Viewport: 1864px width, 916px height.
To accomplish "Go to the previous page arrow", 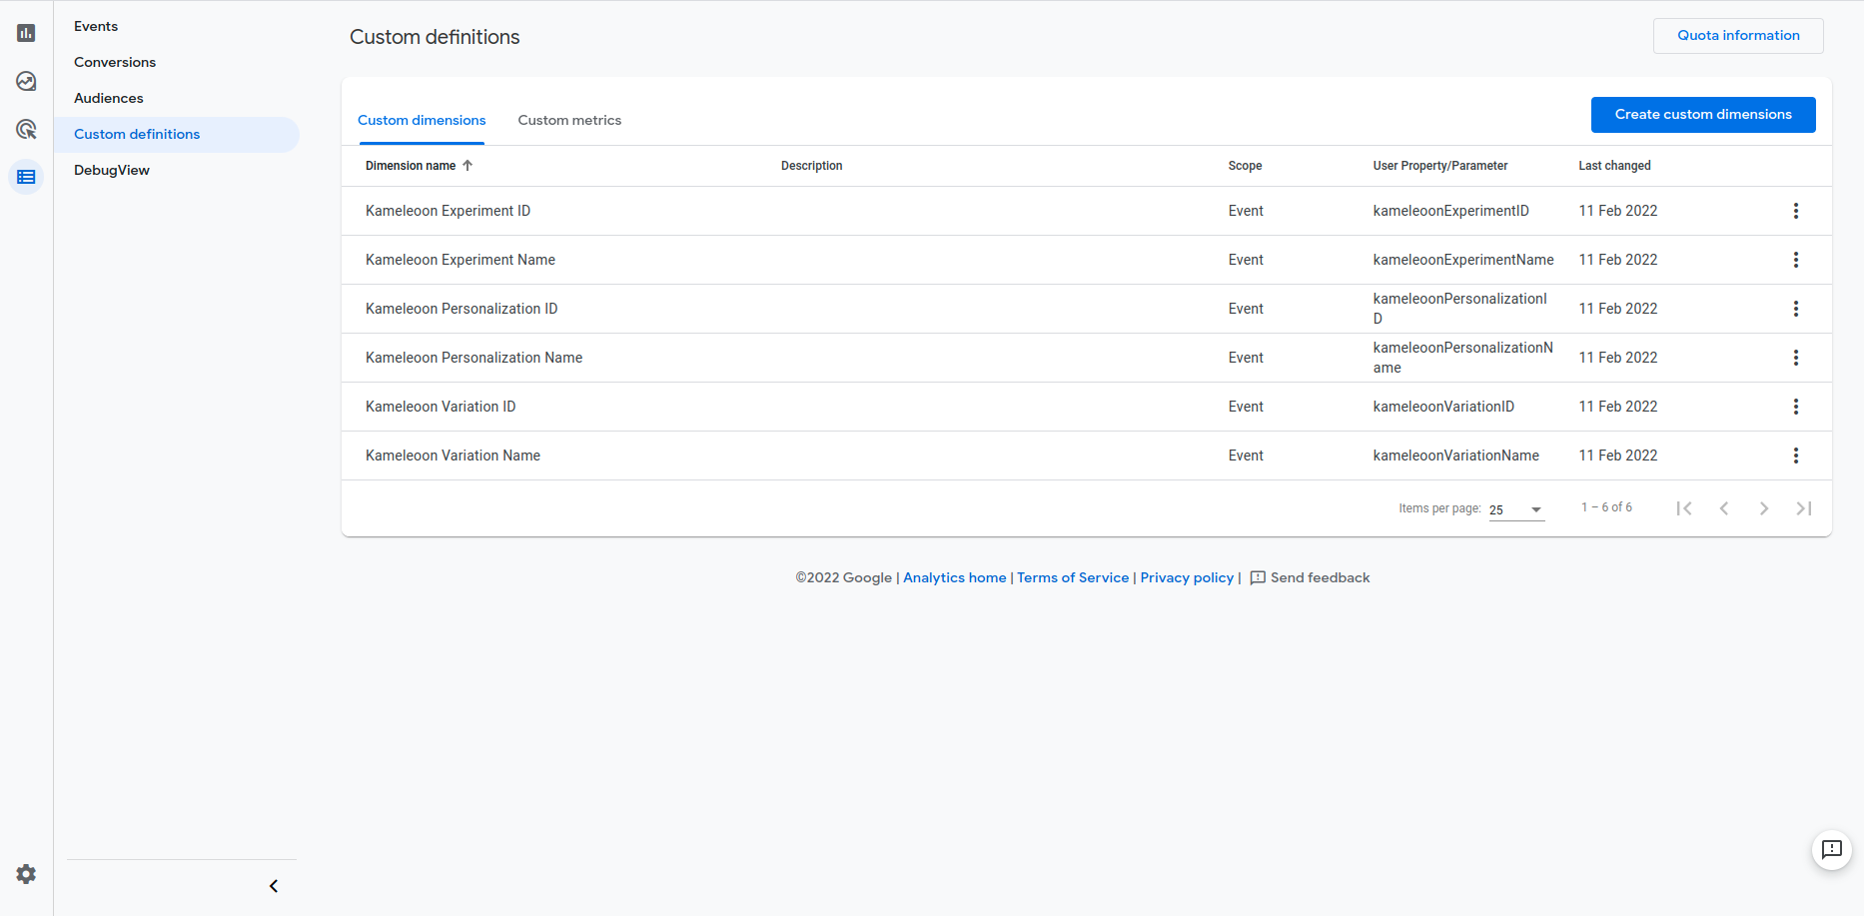I will (1724, 508).
